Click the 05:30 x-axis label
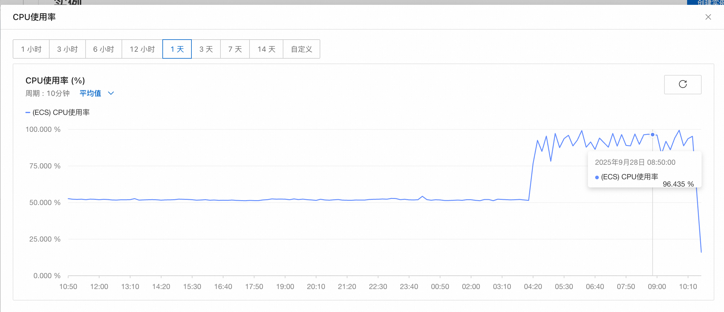The image size is (724, 312). tap(564, 287)
